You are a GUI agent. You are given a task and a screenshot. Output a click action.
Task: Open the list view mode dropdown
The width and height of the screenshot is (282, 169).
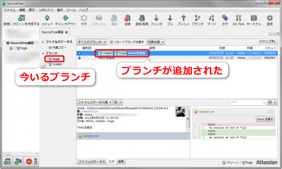pos(118,102)
